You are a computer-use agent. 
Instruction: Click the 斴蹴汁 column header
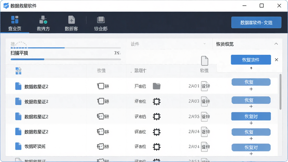pos(140,71)
